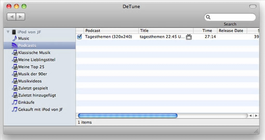The height and width of the screenshot is (140, 265).
Task: Collapse the iPod von JF tree
Action: (8, 32)
